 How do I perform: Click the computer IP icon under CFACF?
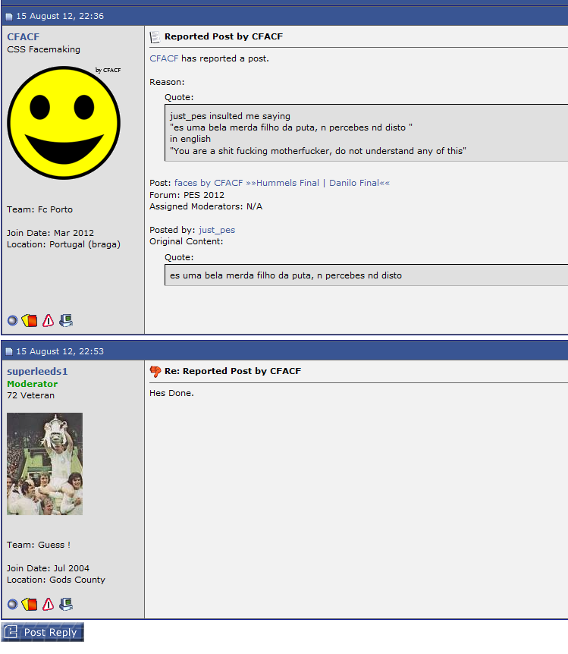point(66,321)
